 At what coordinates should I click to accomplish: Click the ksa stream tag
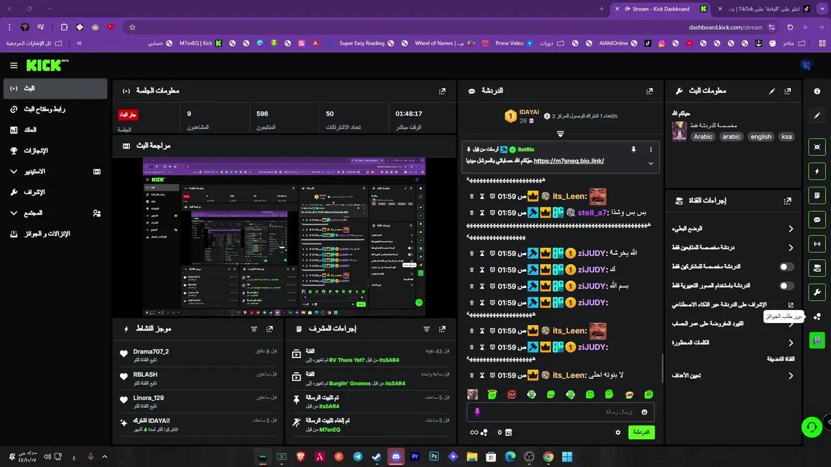point(787,137)
